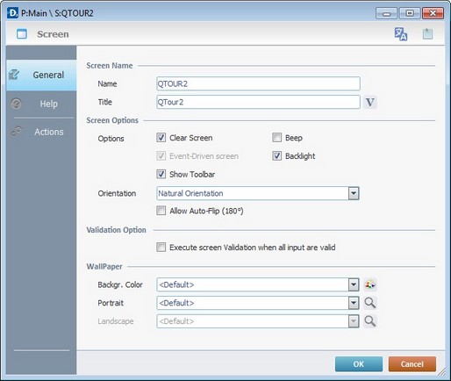Image resolution: width=451 pixels, height=381 pixels.
Task: Expand the Orientation dropdown
Action: tap(354, 193)
